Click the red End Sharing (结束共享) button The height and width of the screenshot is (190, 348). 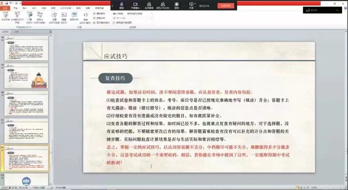point(226,6)
